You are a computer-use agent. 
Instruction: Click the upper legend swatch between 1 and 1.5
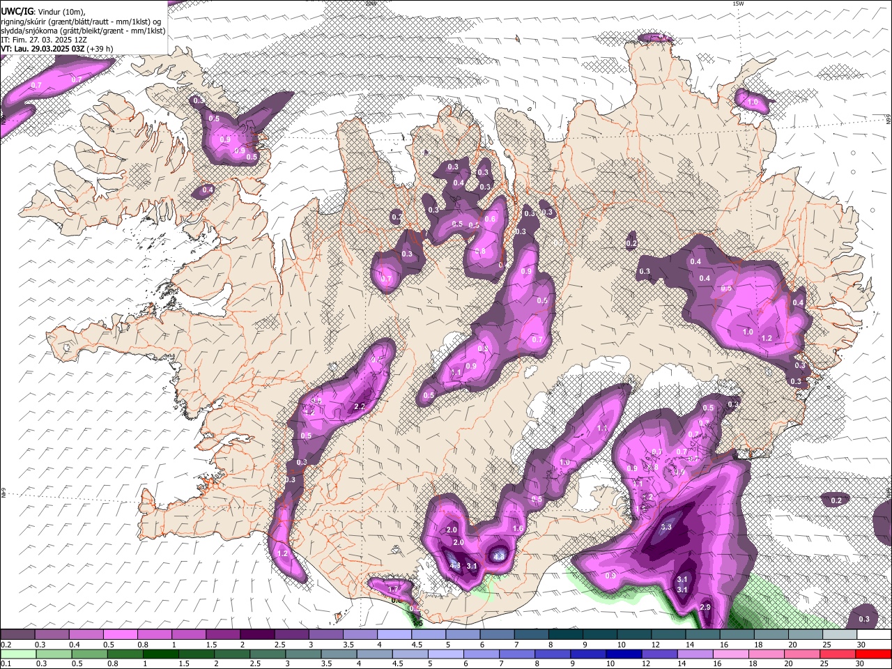(x=189, y=634)
